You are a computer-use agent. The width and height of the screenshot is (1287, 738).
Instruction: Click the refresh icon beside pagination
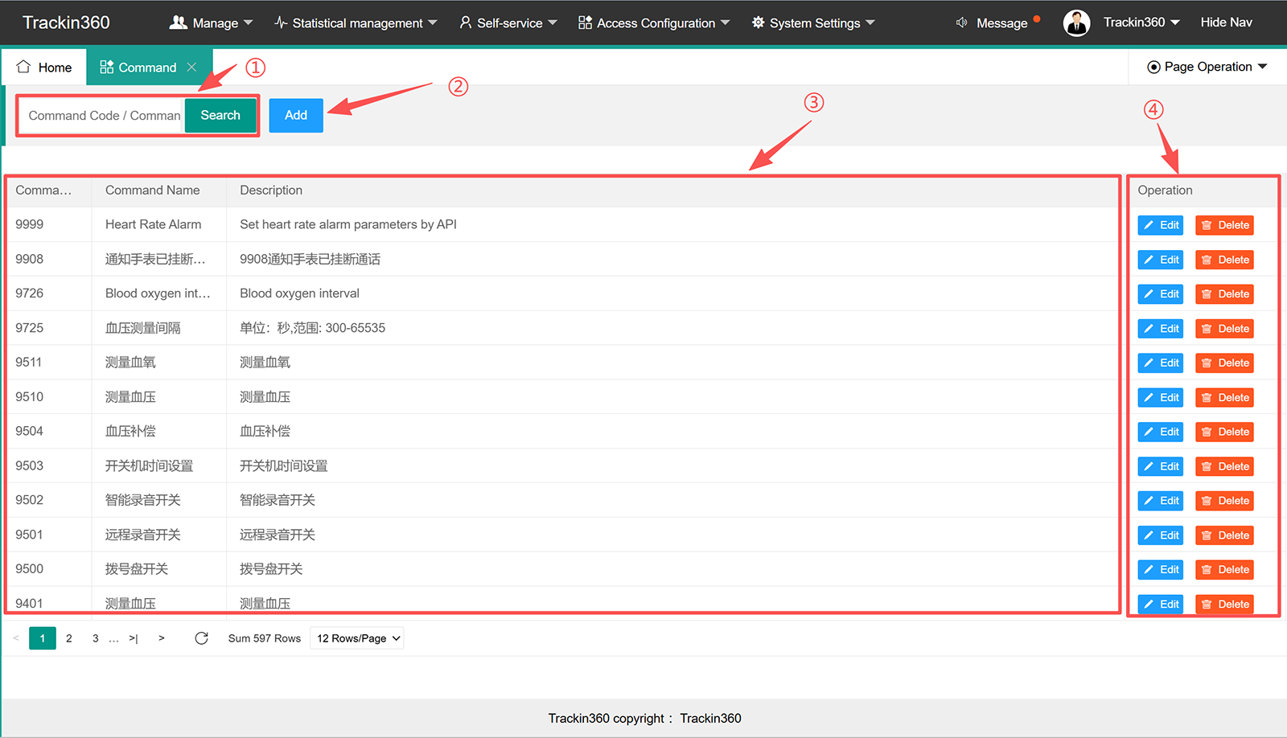pos(201,638)
